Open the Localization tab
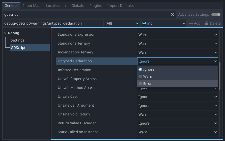The image size is (225, 141). point(56,6)
